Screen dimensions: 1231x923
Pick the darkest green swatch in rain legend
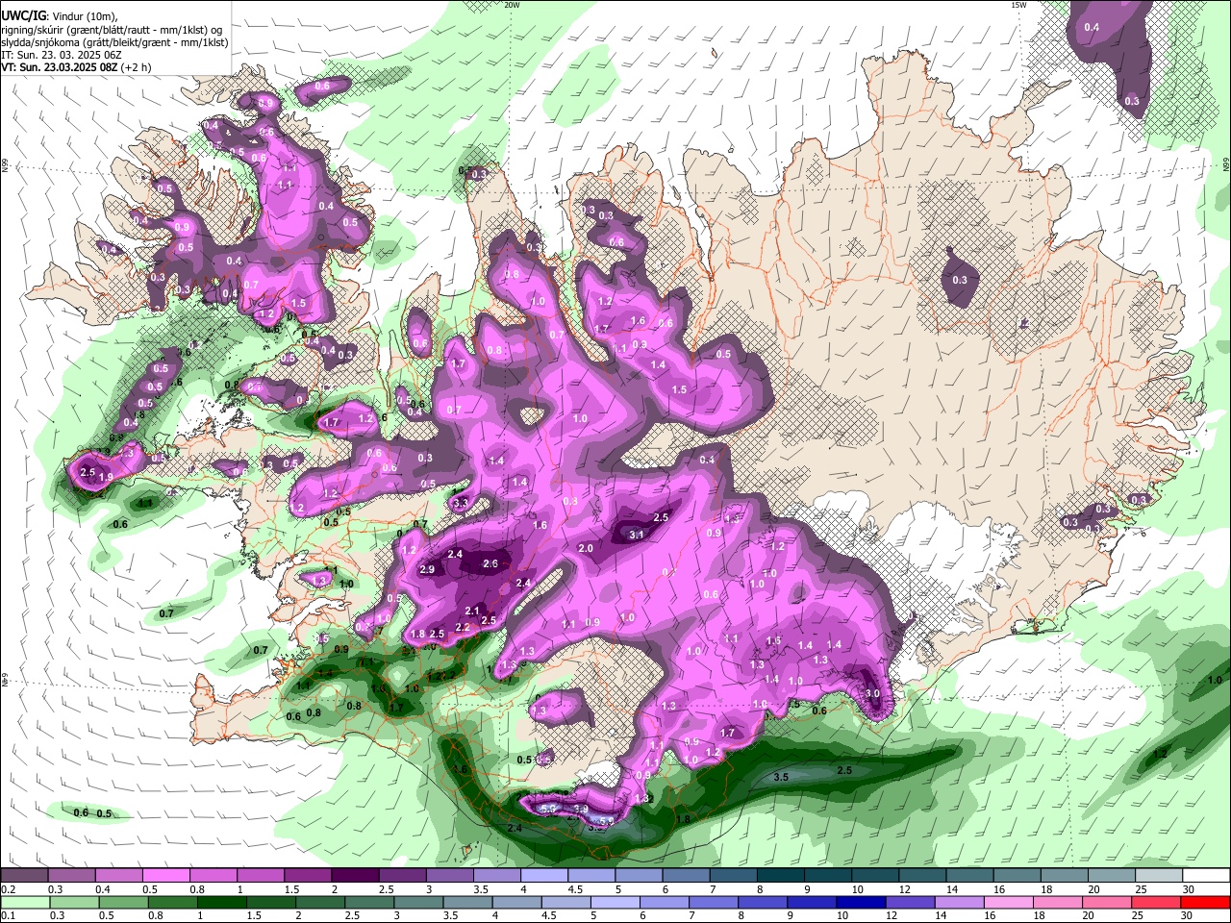[x=221, y=902]
